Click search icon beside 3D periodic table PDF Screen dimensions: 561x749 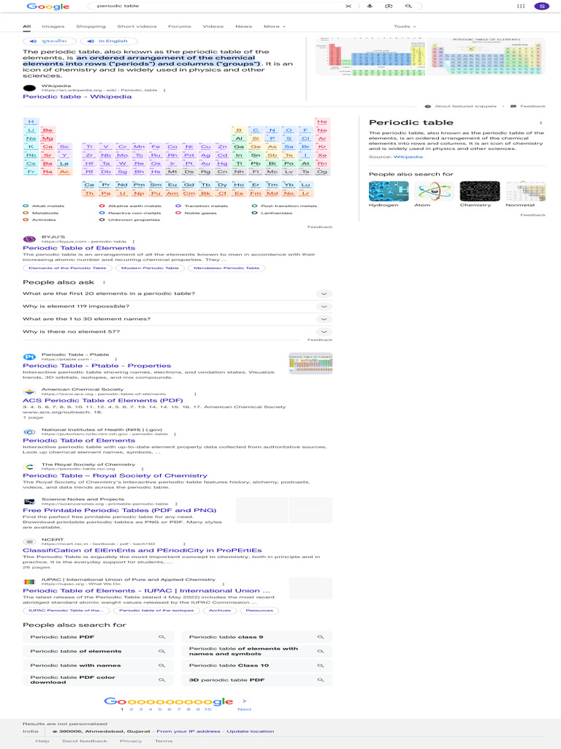(x=321, y=680)
